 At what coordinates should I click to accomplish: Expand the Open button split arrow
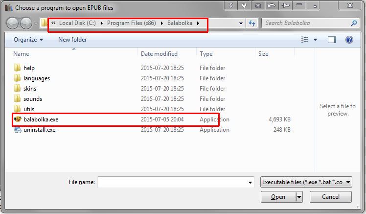click(x=299, y=197)
